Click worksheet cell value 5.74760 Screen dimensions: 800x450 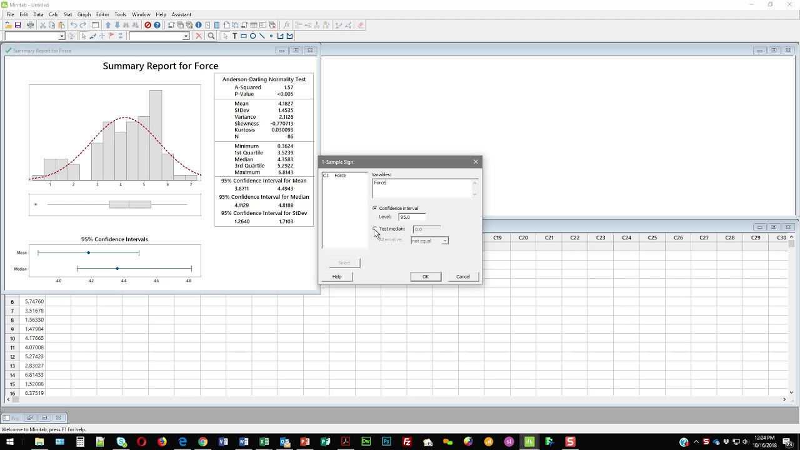pos(34,301)
